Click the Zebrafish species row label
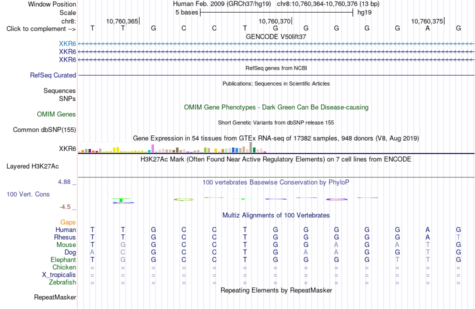The image size is (475, 309). [x=62, y=282]
